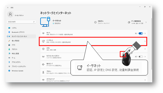Viewport: 163px width, 93px height.
Task: Click the Wi-Fi signal icon in list
Action: click(43, 33)
